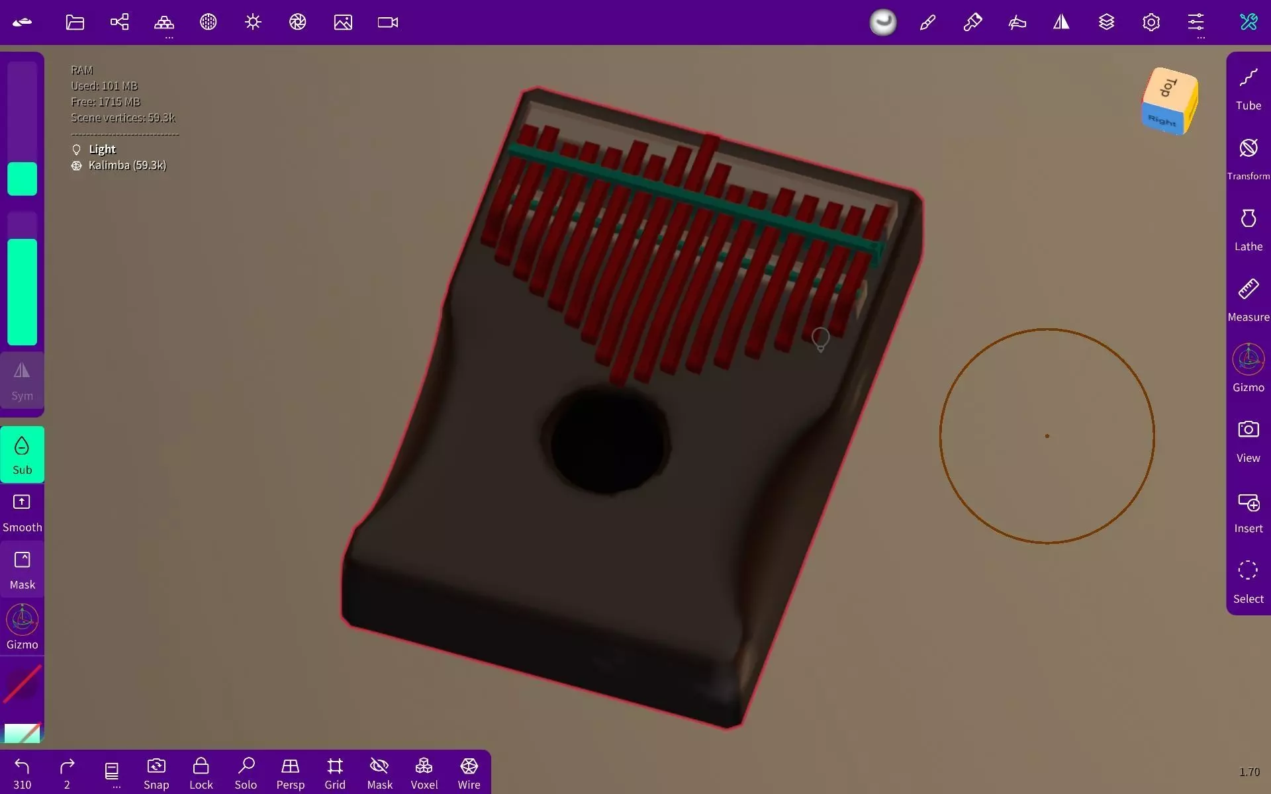Open the Scene tree menu
Screen dimensions: 1271x794
[119, 22]
